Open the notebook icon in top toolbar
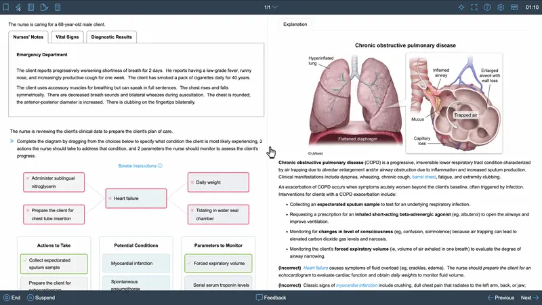542x305 pixels. (x=30, y=7)
